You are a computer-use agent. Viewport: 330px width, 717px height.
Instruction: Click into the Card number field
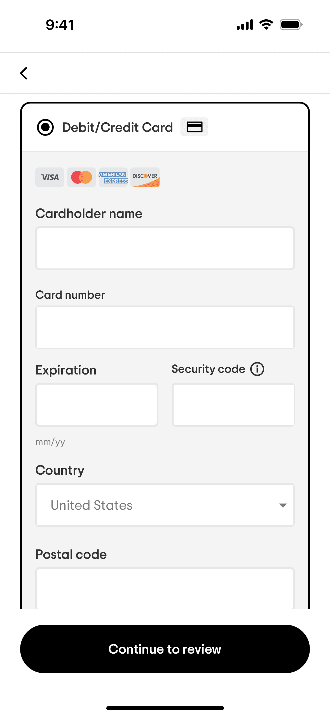tap(165, 327)
